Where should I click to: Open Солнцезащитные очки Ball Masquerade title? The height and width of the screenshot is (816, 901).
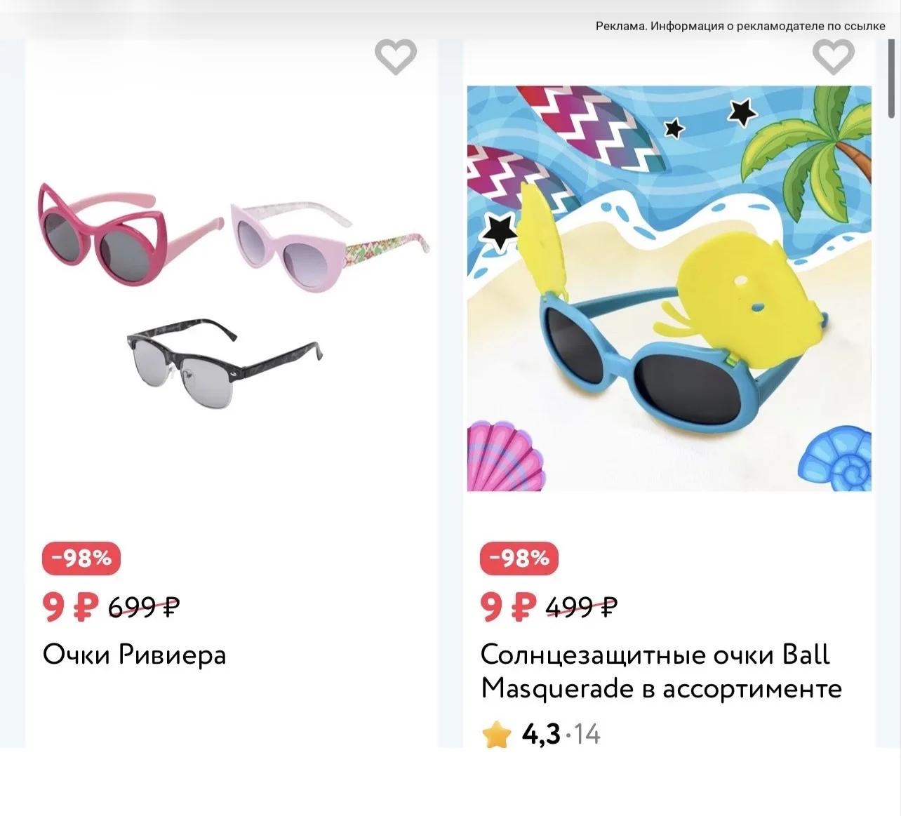pyautogui.click(x=661, y=671)
